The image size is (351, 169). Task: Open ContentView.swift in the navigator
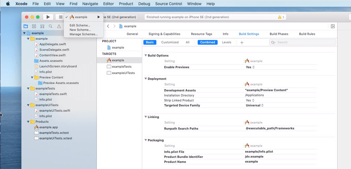[52, 55]
